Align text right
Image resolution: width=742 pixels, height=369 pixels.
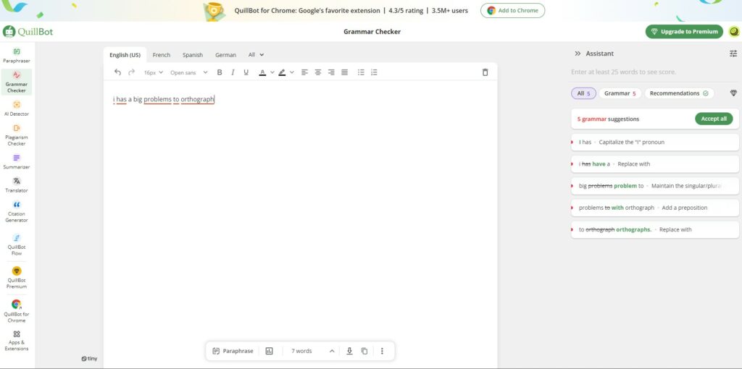tap(331, 72)
